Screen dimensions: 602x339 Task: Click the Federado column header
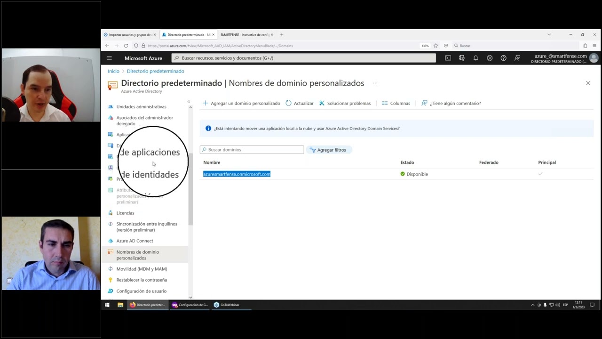point(489,162)
